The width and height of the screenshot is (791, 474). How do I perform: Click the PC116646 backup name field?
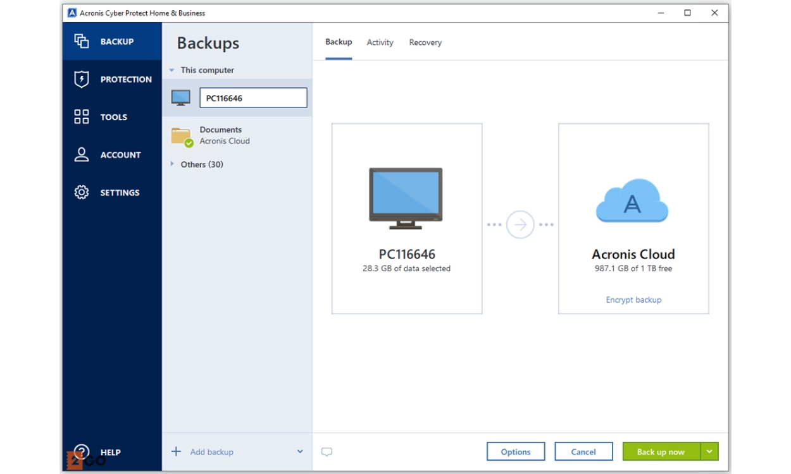[x=253, y=98]
